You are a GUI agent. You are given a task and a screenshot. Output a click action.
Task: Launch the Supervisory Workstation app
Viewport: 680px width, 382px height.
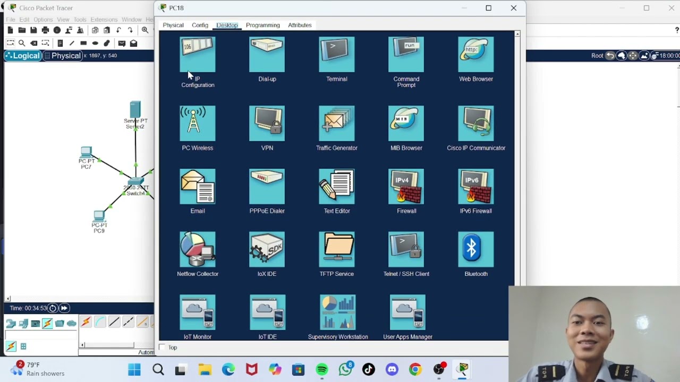337,312
